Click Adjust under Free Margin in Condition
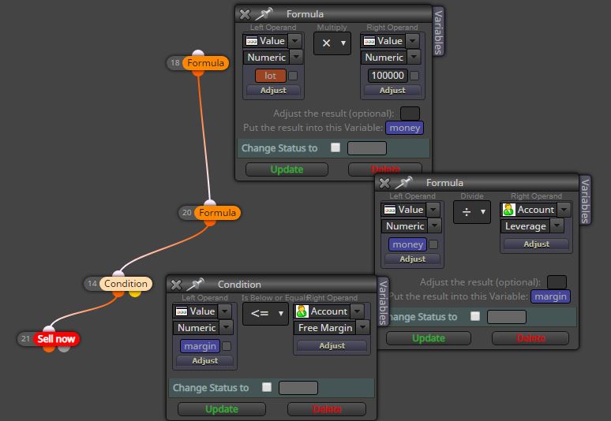 tap(332, 345)
